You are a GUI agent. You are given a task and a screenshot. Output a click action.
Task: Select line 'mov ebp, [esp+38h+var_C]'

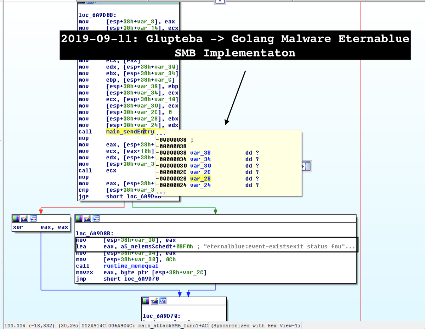tap(127, 80)
